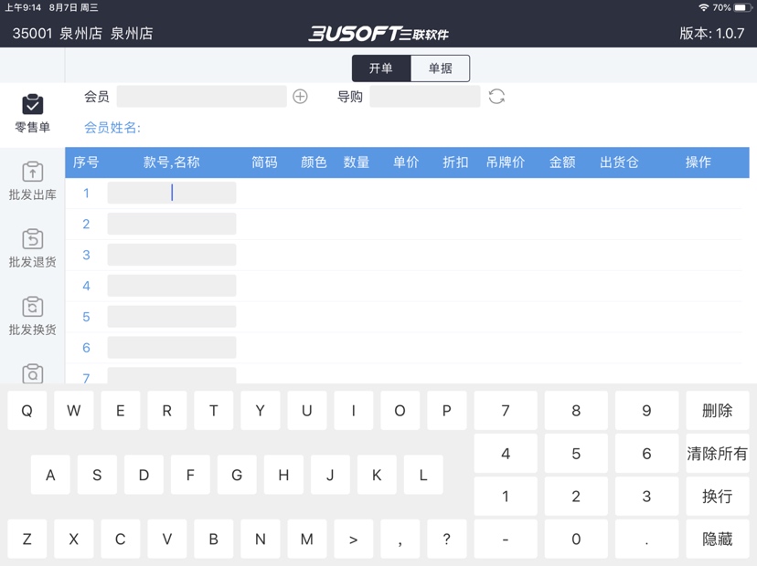Screen dimensions: 757x566
Task: Click the 款号 input field in row 5
Action: (172, 317)
